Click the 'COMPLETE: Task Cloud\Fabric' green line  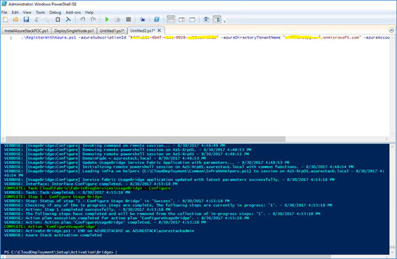tap(87, 188)
